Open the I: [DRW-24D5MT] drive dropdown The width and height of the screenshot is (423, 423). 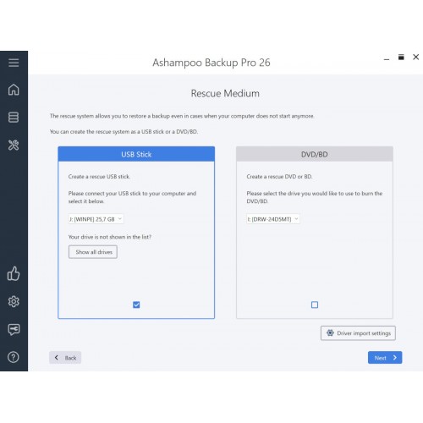[273, 219]
